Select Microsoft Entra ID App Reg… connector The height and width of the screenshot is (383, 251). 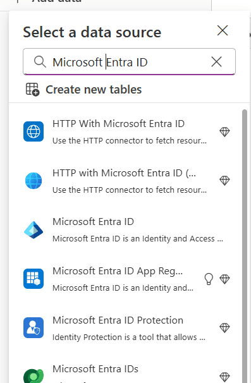pyautogui.click(x=118, y=271)
